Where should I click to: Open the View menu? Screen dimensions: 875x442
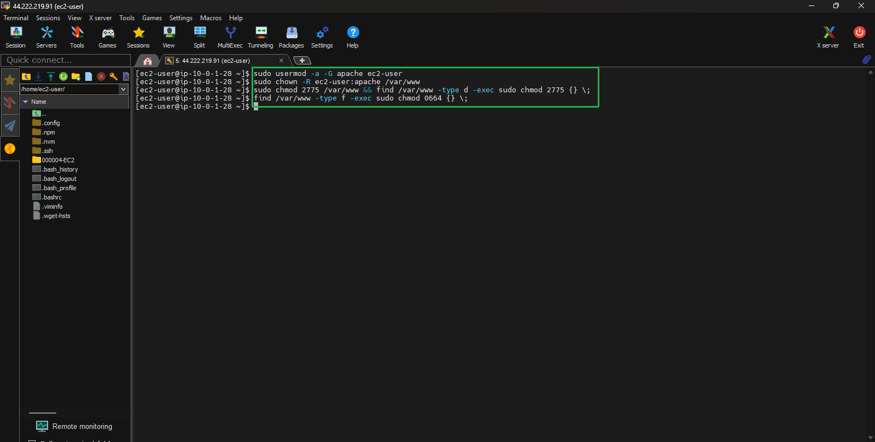pos(74,18)
